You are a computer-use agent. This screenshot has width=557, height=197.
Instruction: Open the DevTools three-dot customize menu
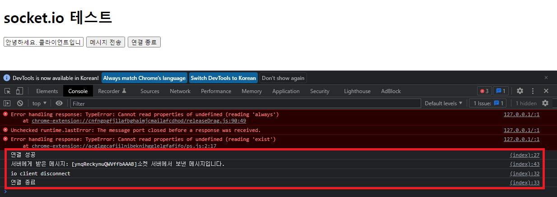point(533,91)
